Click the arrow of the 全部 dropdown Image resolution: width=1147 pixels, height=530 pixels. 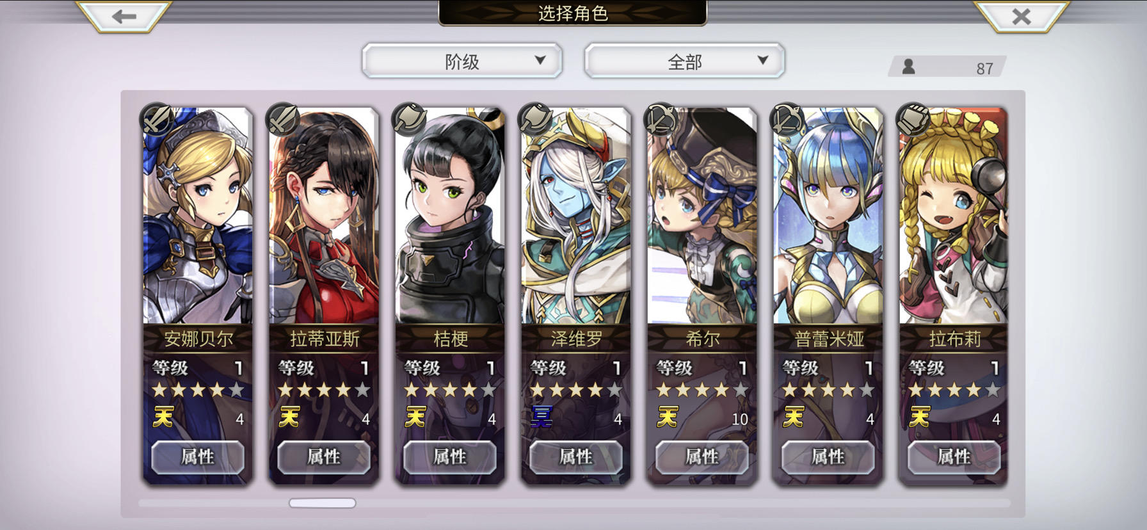click(762, 60)
